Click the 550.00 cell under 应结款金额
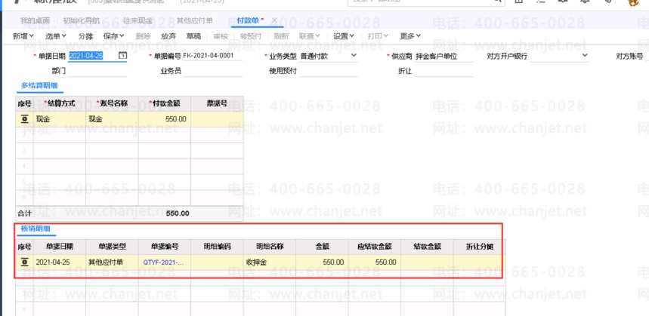Screen dimensions: 649x316 375,262
